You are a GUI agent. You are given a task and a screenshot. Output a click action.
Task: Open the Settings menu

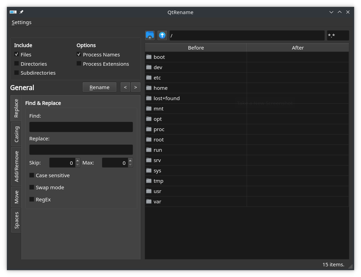[21, 22]
